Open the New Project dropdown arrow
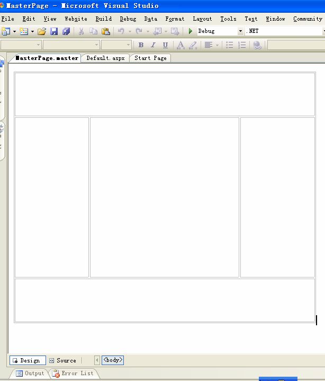The width and height of the screenshot is (325, 381). 14,31
